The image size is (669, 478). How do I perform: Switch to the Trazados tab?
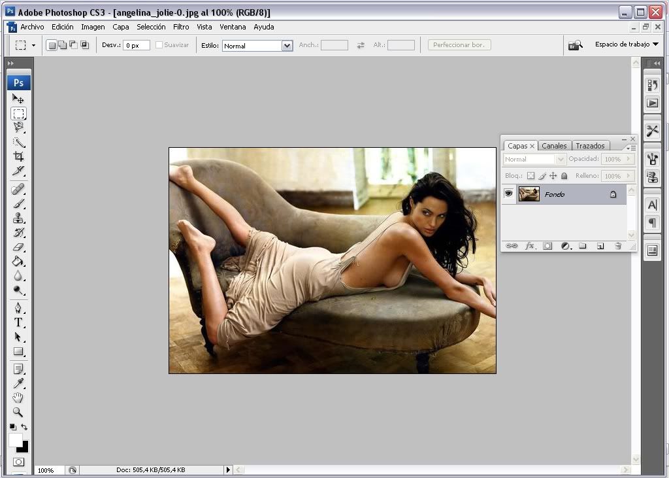[590, 146]
